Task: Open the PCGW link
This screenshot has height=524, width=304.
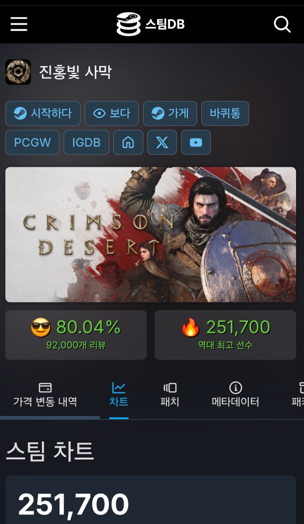Action: [x=32, y=142]
